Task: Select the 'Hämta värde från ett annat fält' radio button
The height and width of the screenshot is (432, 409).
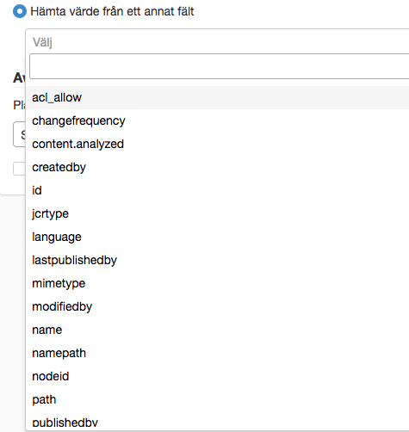Action: coord(20,11)
